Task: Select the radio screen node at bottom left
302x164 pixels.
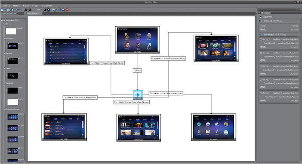Action: coord(64,127)
